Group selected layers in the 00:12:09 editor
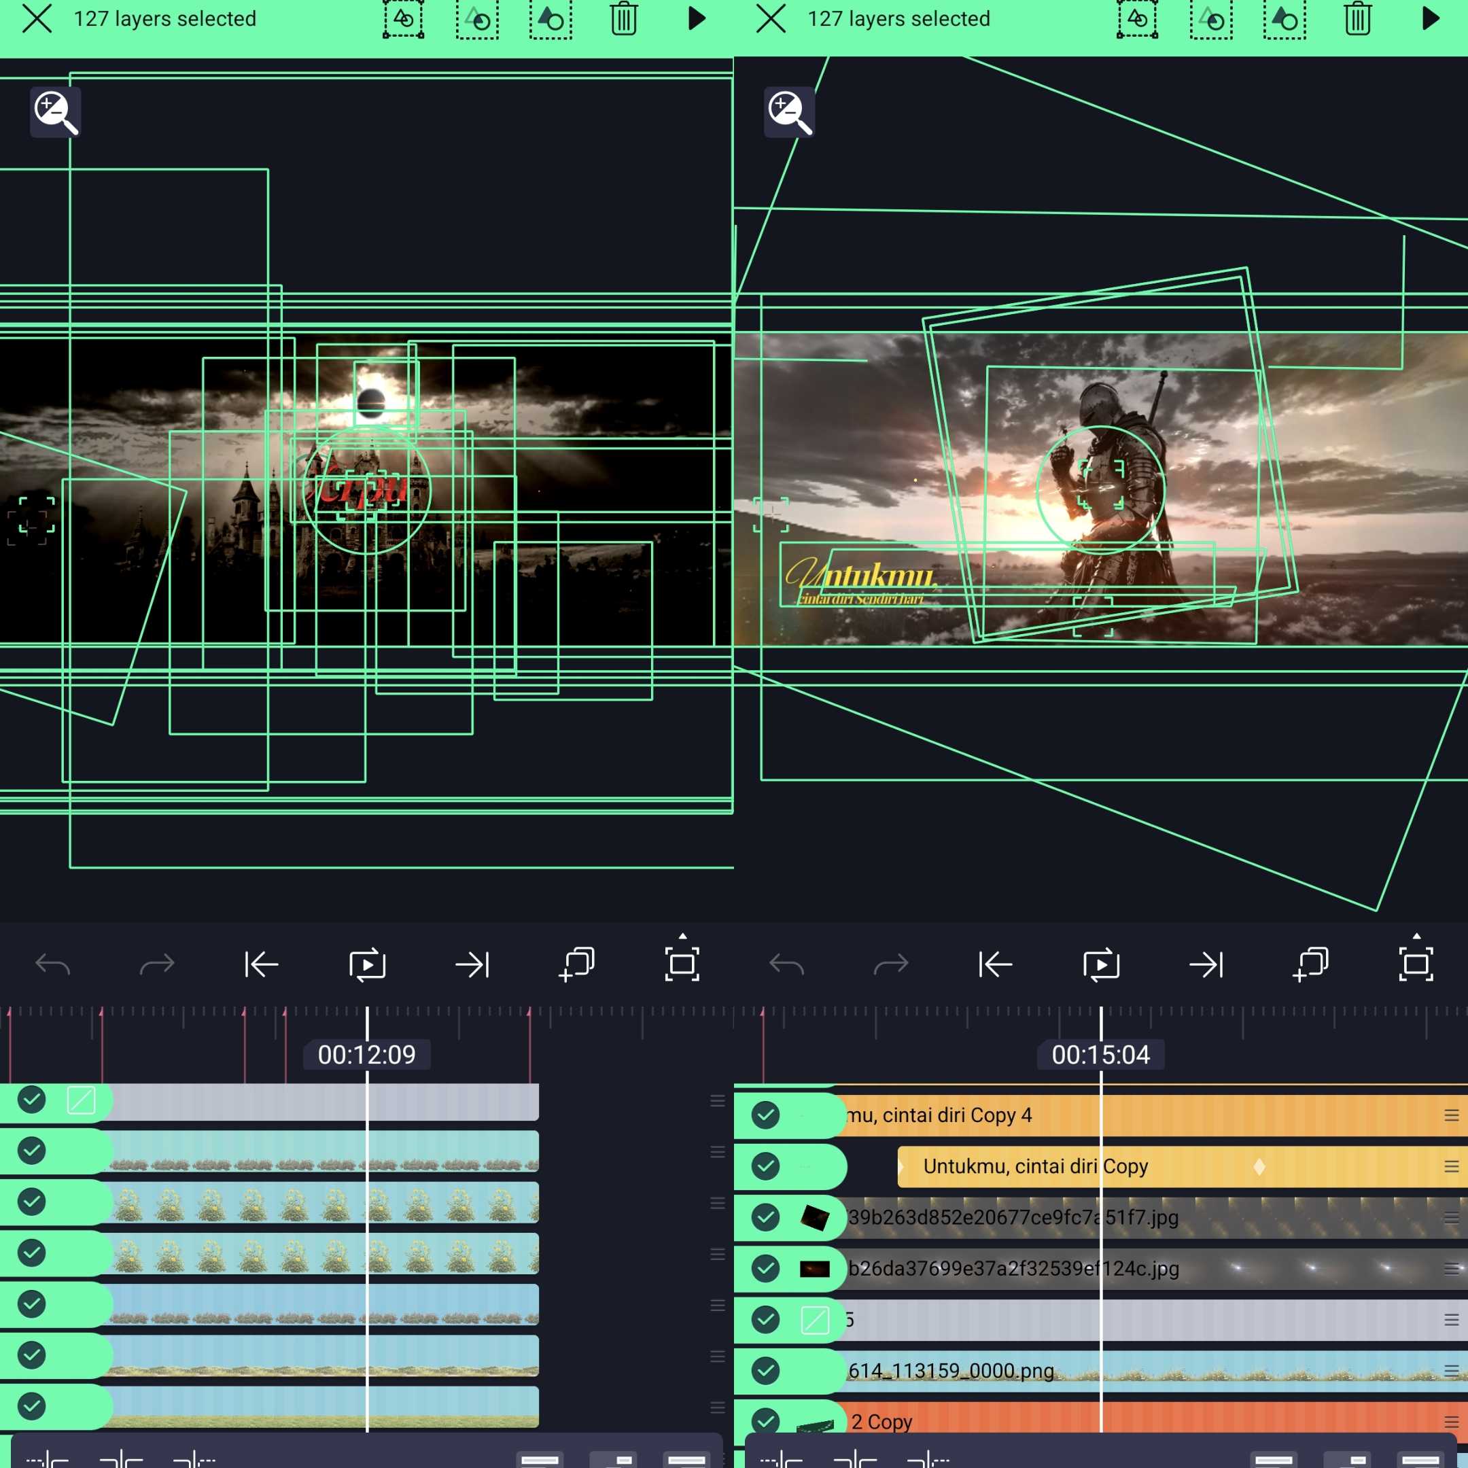This screenshot has height=1468, width=1468. (404, 19)
